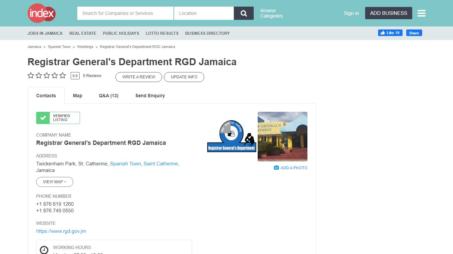The width and height of the screenshot is (453, 254).
Task: Select the fifth rating star
Action: tap(63, 75)
